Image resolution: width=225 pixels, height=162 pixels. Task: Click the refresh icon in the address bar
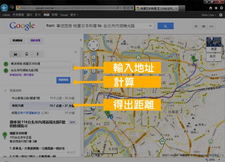[x=128, y=8]
